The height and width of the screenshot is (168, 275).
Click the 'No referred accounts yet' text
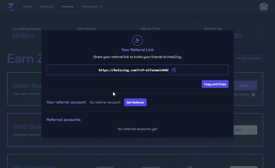(137, 129)
